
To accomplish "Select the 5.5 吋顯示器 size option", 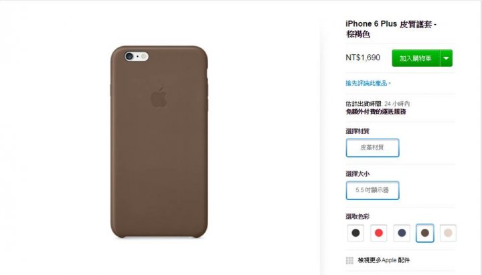I will 373,191.
